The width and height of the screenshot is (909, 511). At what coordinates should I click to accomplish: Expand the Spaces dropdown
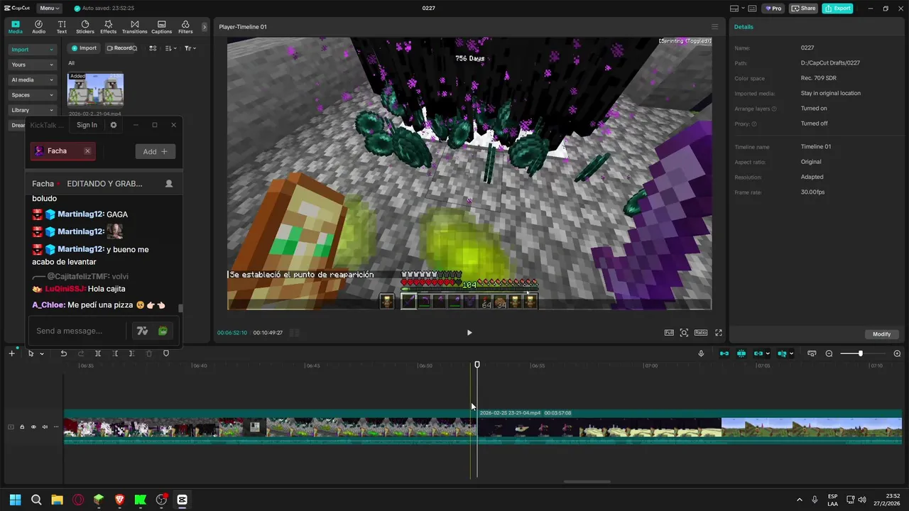click(33, 95)
